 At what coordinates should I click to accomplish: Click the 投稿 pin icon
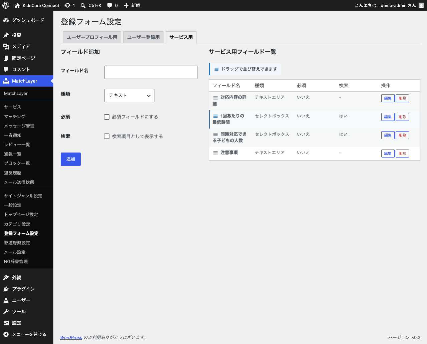coord(6,35)
